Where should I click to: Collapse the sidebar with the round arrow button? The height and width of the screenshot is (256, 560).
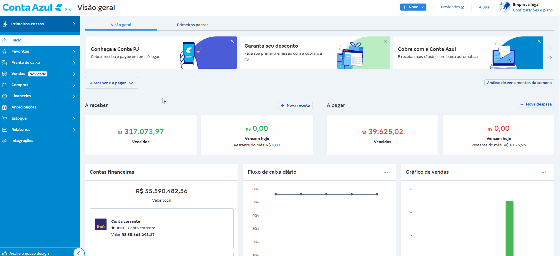pyautogui.click(x=79, y=253)
